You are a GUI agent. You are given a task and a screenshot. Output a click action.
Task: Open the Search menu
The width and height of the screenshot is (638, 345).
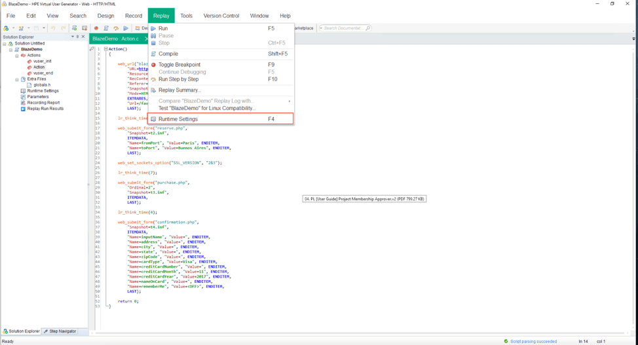[x=78, y=16]
